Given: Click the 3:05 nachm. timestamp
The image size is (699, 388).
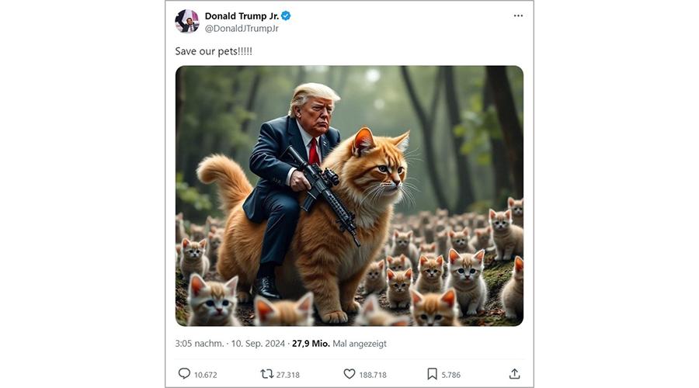Looking at the screenshot, I should click(200, 344).
